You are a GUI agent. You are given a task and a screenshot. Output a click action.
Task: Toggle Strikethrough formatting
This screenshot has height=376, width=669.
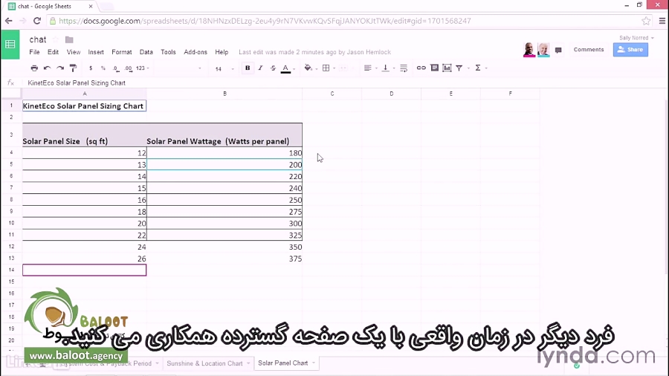(273, 68)
